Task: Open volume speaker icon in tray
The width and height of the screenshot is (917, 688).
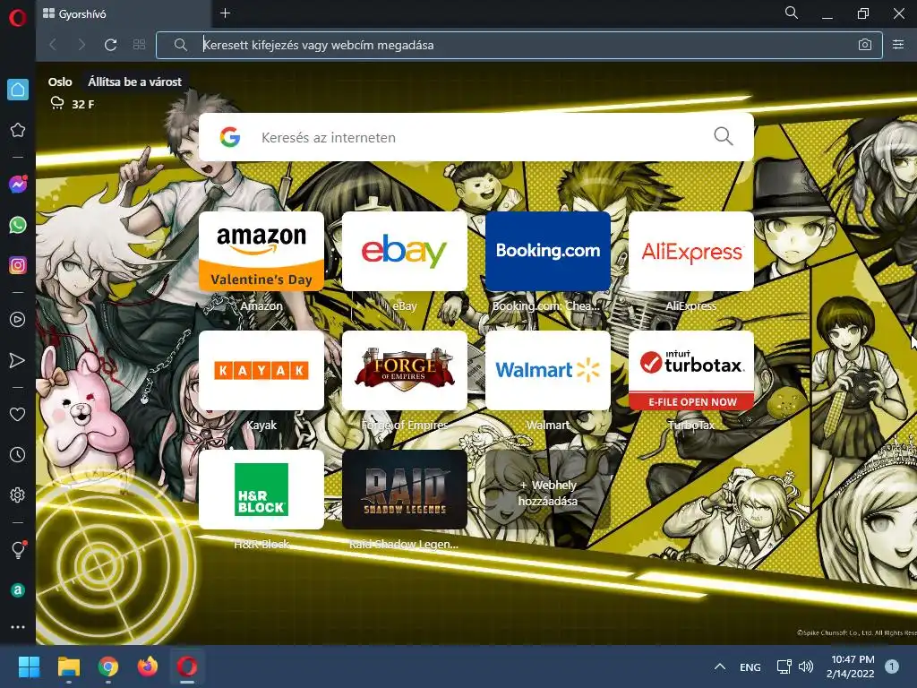Action: 806,666
